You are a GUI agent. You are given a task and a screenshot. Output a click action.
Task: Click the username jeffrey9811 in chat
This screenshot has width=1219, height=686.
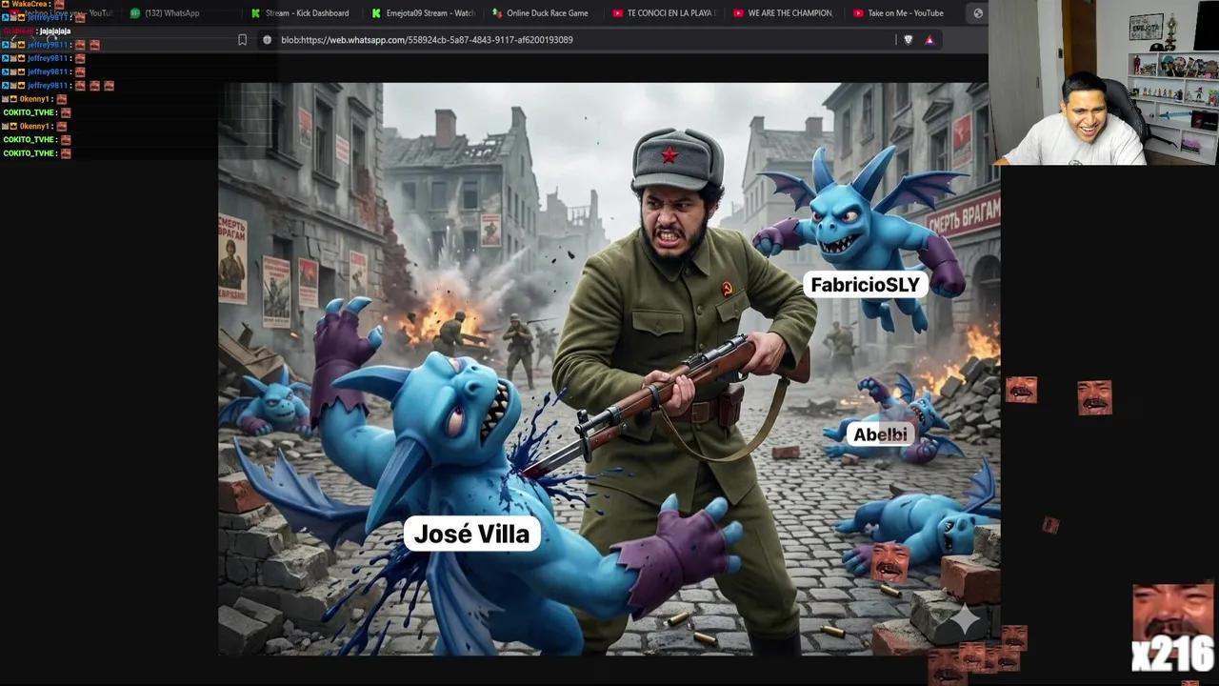point(48,44)
